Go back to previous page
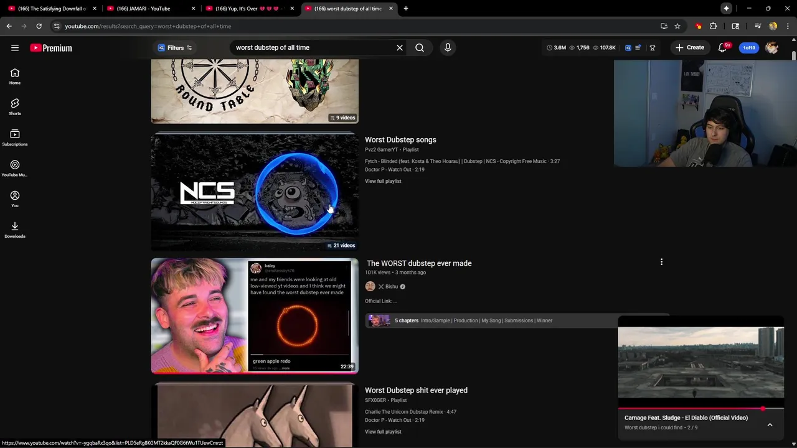 pyautogui.click(x=9, y=26)
